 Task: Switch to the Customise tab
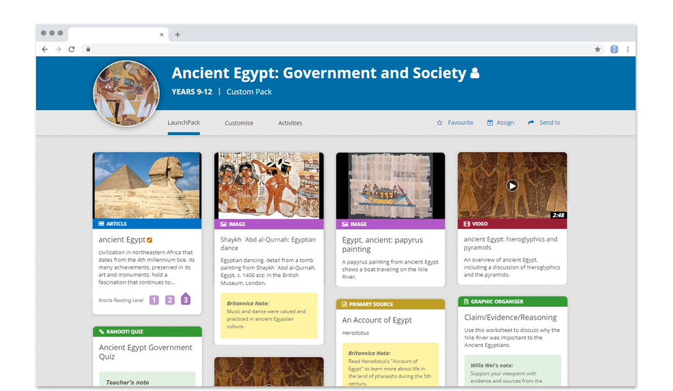[x=239, y=123]
